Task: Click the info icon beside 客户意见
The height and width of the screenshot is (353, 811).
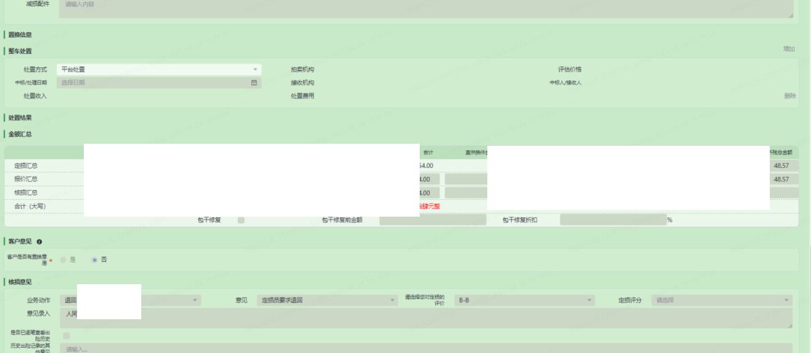Action: pos(39,242)
